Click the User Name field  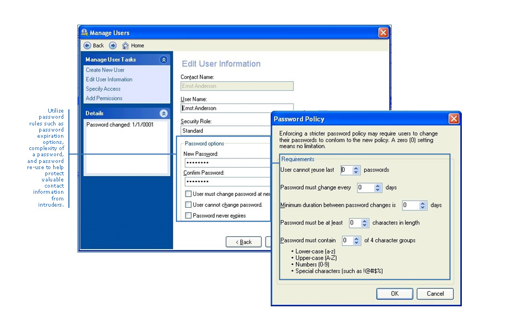[x=237, y=108]
